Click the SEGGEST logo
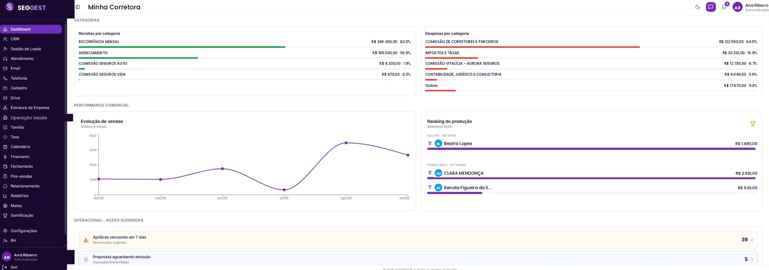This screenshot has height=270, width=769. 25,7
